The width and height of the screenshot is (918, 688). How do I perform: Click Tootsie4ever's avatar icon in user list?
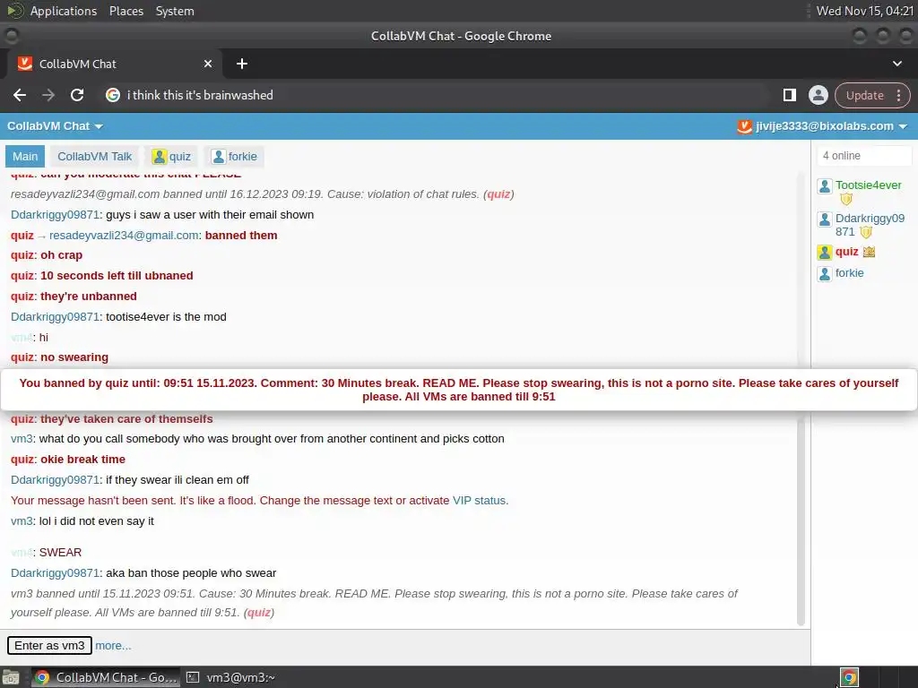coord(825,186)
